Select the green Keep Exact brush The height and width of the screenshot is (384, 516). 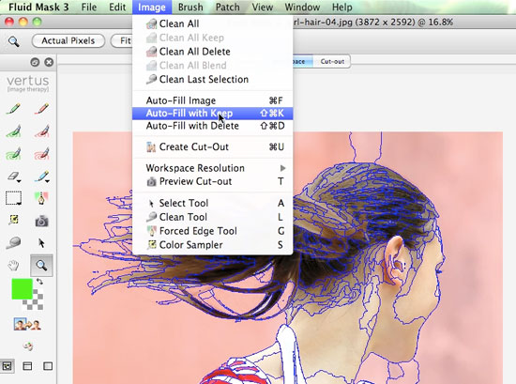13,109
